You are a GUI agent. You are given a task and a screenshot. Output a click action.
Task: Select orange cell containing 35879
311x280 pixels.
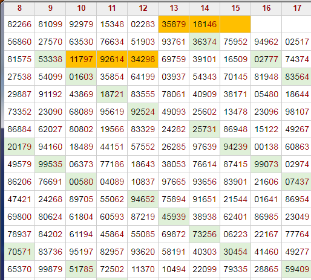point(174,24)
